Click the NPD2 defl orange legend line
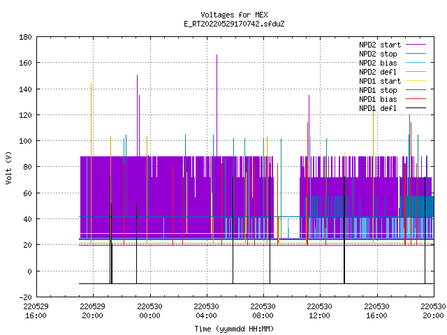 tap(416, 72)
